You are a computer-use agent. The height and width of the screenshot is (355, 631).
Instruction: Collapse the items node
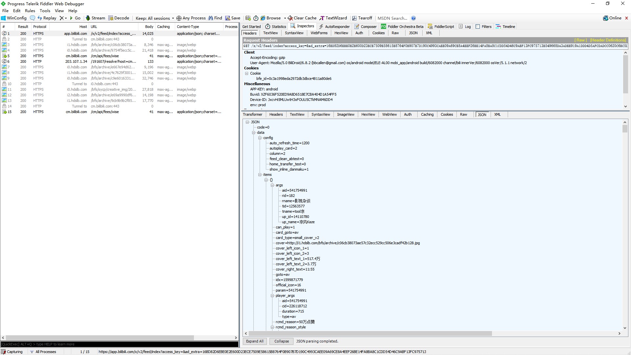pos(260,175)
